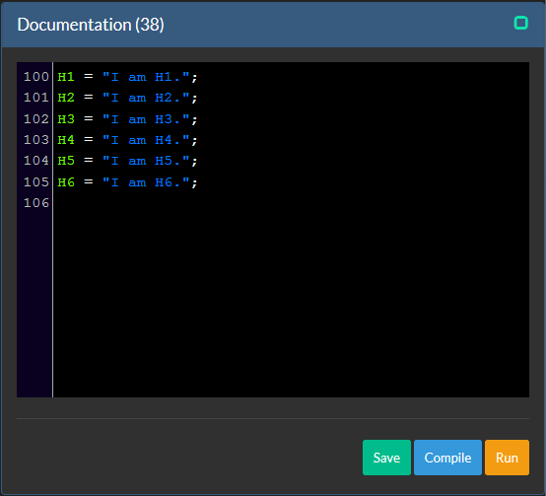Click the green variable H1
546x496 pixels.
(x=66, y=77)
